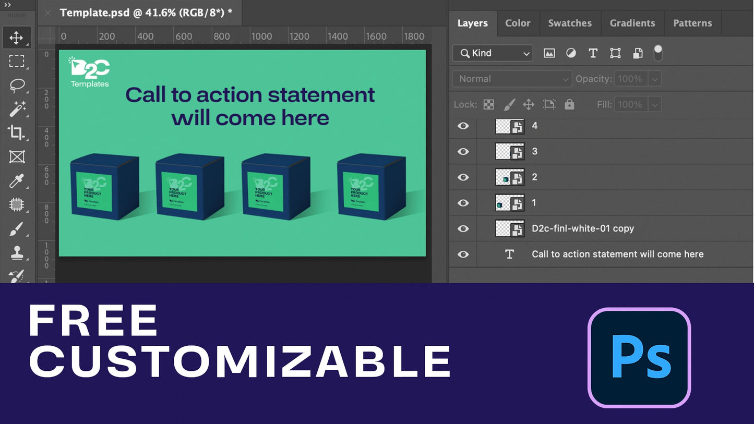Viewport: 754px width, 424px height.
Task: Switch to the Swatches tab
Action: click(570, 23)
